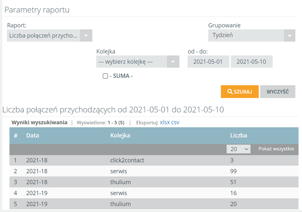
Task: Select the thulium cell in row 3
Action: pyautogui.click(x=121, y=182)
